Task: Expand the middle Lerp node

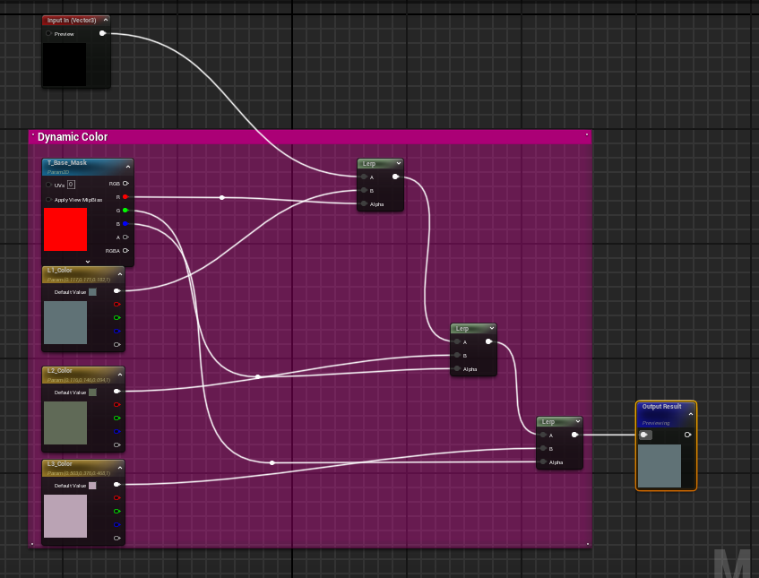Action: (492, 328)
